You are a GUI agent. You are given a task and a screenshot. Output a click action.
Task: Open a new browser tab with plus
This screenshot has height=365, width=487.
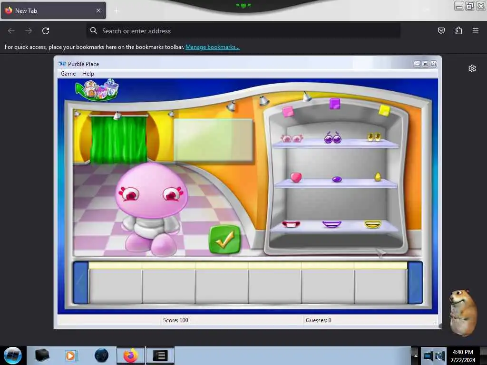117,11
